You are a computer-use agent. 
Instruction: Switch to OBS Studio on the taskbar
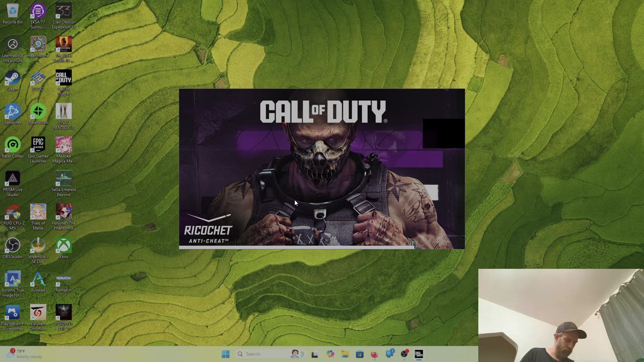pyautogui.click(x=404, y=354)
